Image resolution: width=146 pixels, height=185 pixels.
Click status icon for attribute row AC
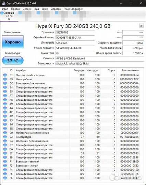click(x=5, y=112)
